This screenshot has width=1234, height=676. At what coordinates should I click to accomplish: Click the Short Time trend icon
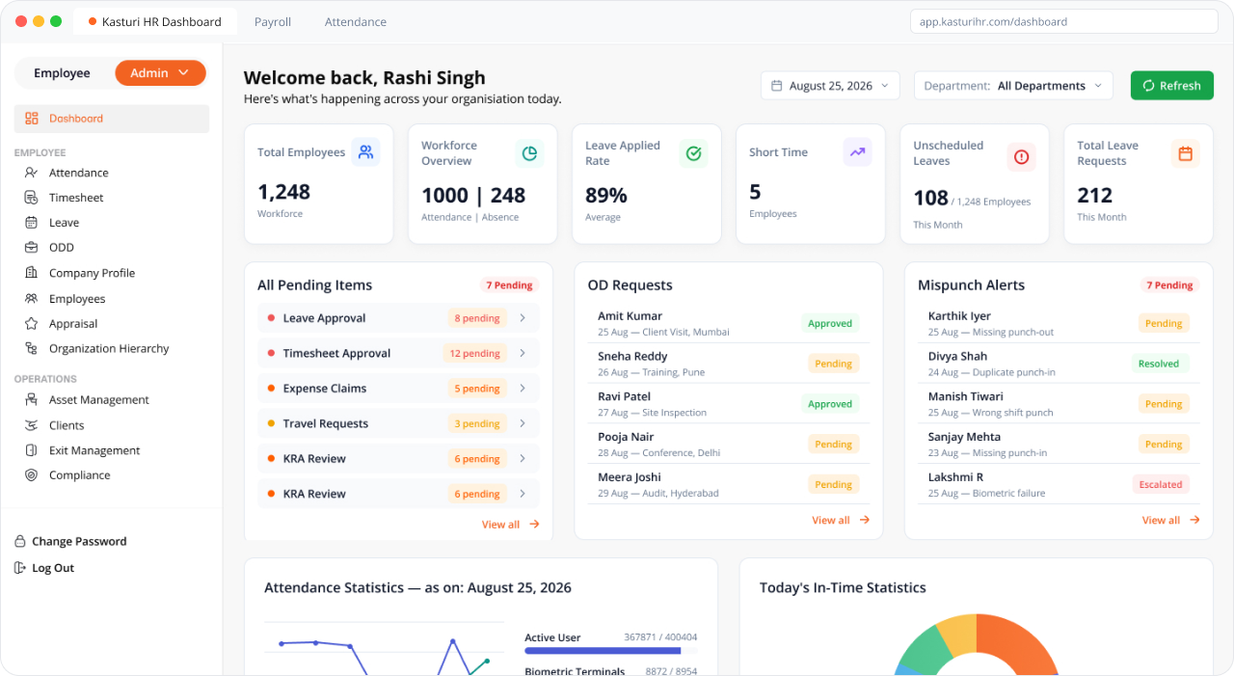[x=857, y=151]
